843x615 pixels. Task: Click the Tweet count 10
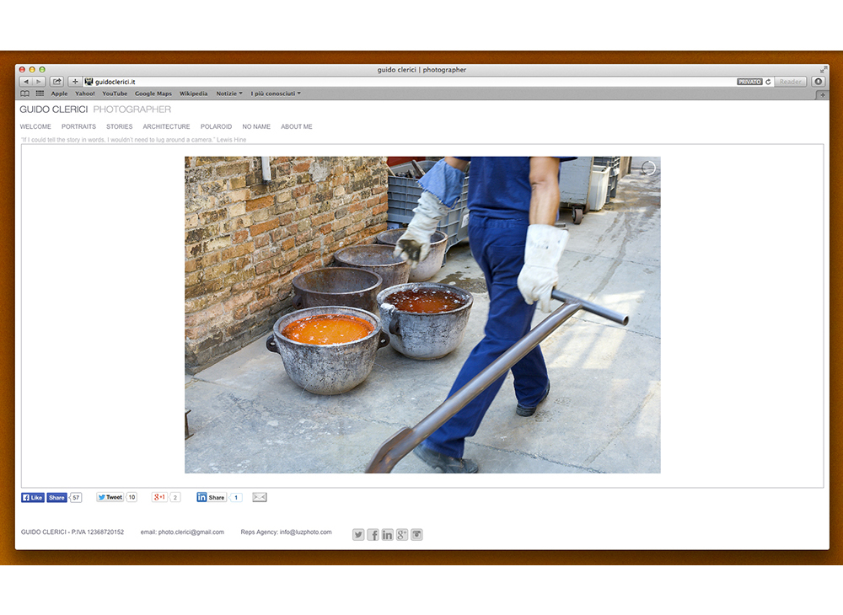pyautogui.click(x=132, y=497)
